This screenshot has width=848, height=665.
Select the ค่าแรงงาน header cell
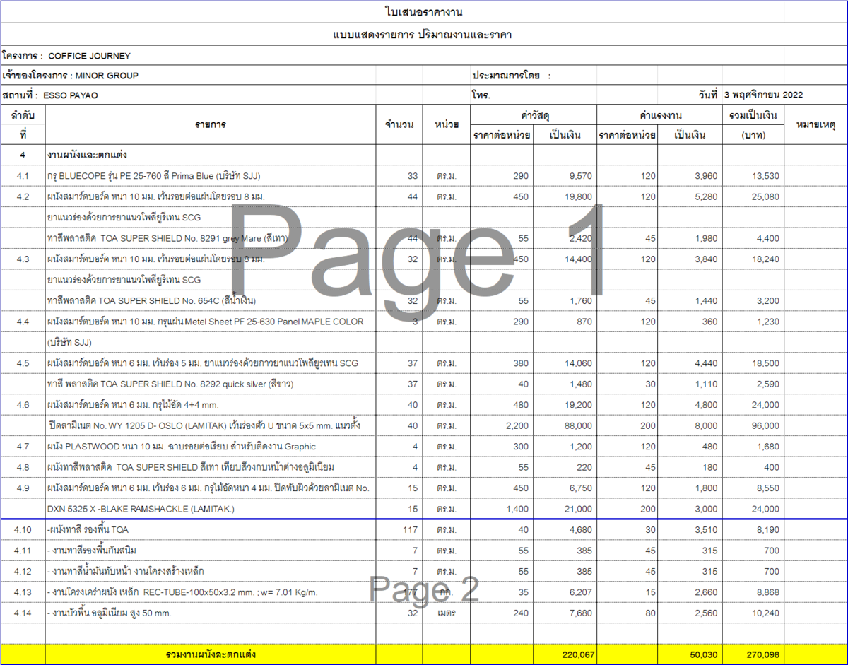click(659, 114)
